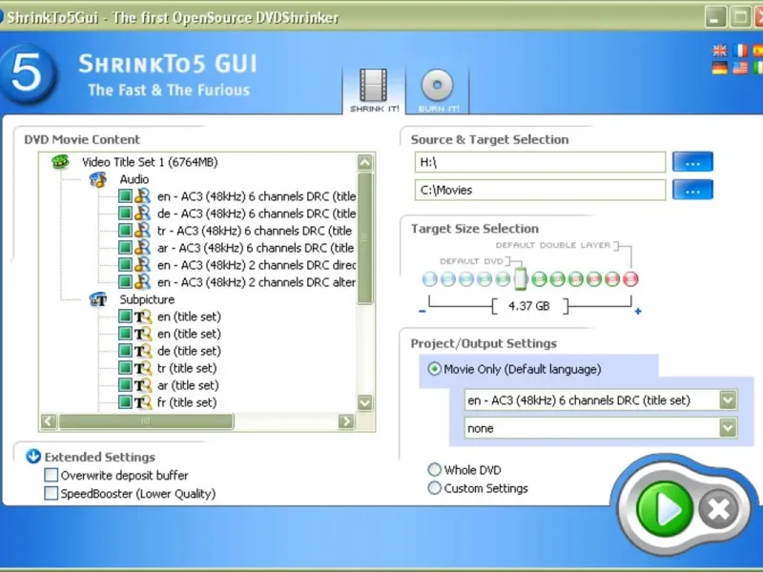Select the German flag language icon

point(719,68)
